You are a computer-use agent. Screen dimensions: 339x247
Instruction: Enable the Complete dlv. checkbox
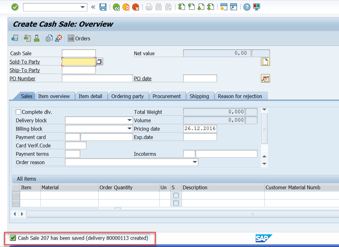click(x=18, y=112)
